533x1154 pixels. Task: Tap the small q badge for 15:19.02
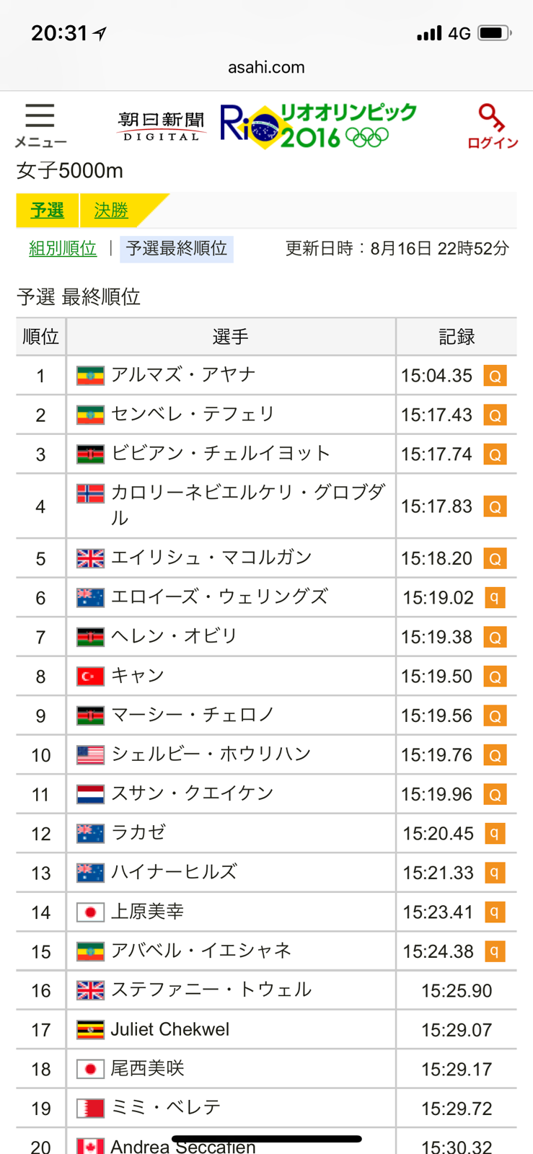point(495,597)
